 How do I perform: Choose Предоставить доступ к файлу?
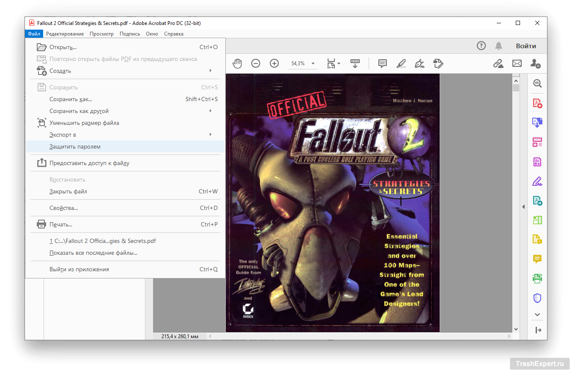tap(126, 163)
